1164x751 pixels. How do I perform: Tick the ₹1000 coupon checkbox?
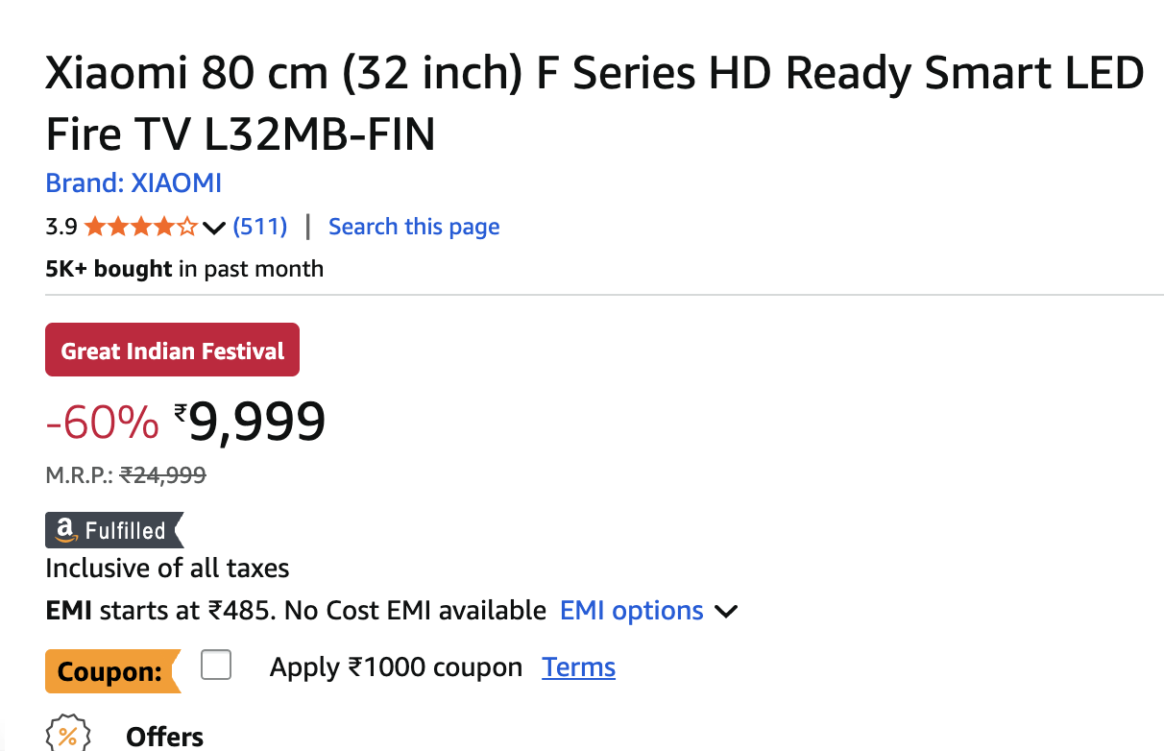pyautogui.click(x=216, y=665)
